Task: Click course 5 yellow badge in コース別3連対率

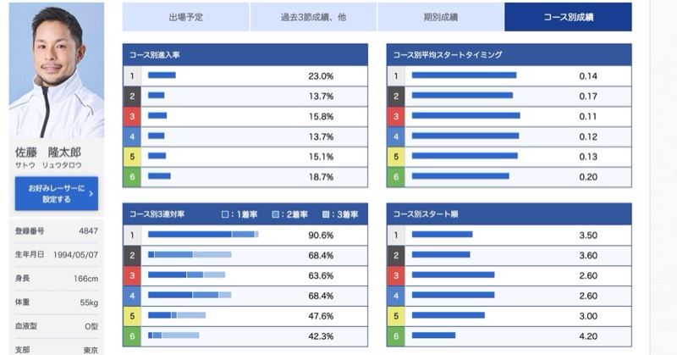Action: coord(131,315)
